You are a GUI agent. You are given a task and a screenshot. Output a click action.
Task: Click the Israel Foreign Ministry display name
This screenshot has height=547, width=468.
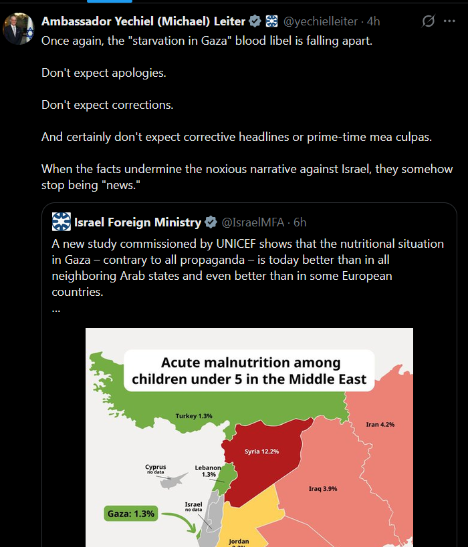138,222
